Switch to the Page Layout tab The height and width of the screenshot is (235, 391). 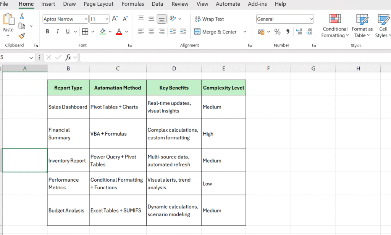click(99, 4)
